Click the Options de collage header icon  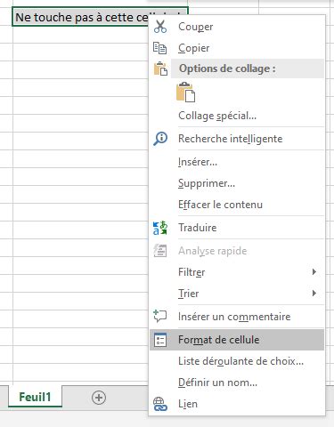(x=160, y=68)
